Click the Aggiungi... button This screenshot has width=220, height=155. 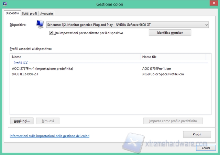point(22,121)
